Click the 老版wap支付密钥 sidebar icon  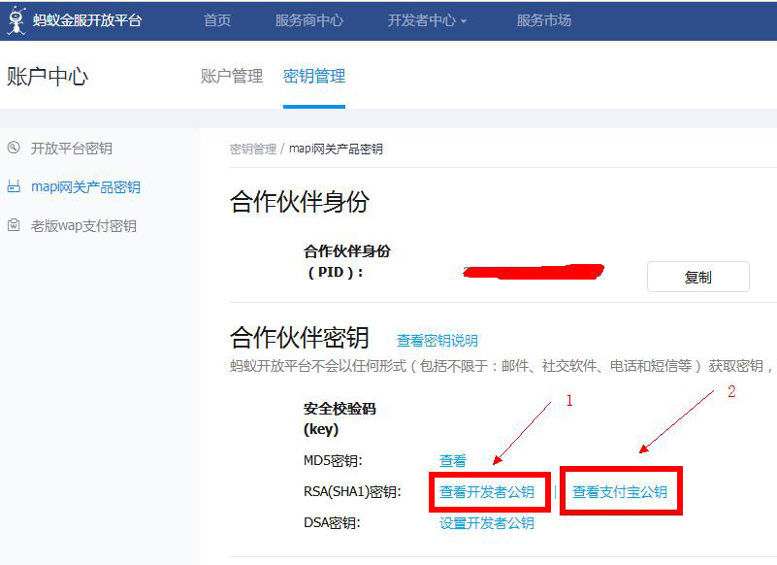pyautogui.click(x=14, y=225)
